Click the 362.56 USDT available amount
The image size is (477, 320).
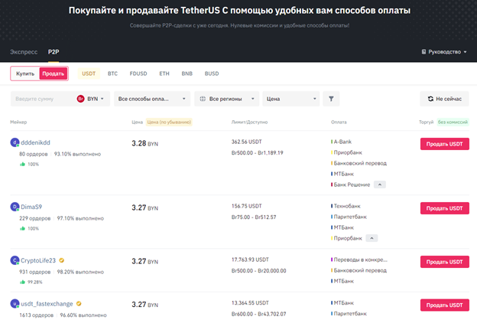246,142
